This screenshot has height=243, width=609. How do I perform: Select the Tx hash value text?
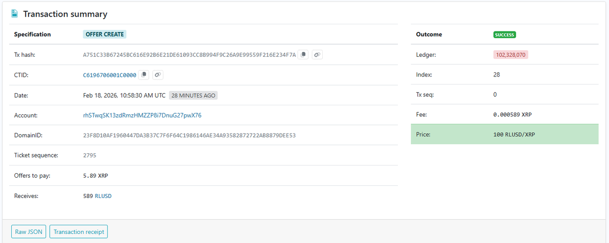(189, 55)
